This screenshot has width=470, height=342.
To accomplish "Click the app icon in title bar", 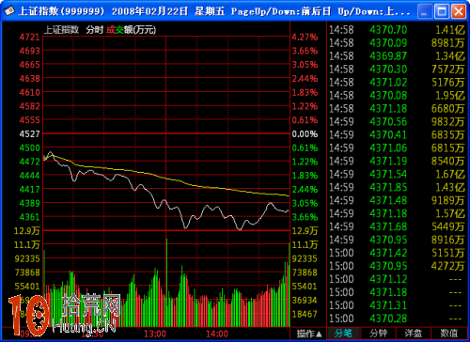I will click(9, 11).
